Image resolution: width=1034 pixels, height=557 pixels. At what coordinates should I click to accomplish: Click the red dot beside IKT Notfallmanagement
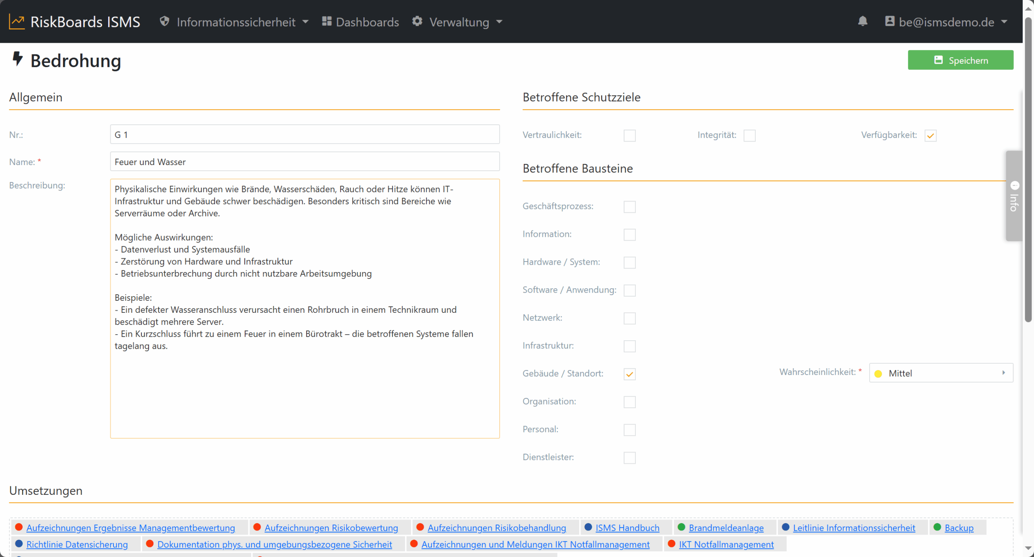coord(672,544)
